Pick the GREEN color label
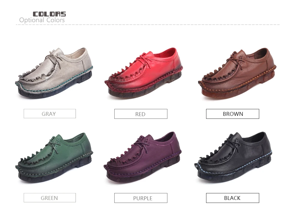This screenshot has height=211, width=288. (49, 198)
